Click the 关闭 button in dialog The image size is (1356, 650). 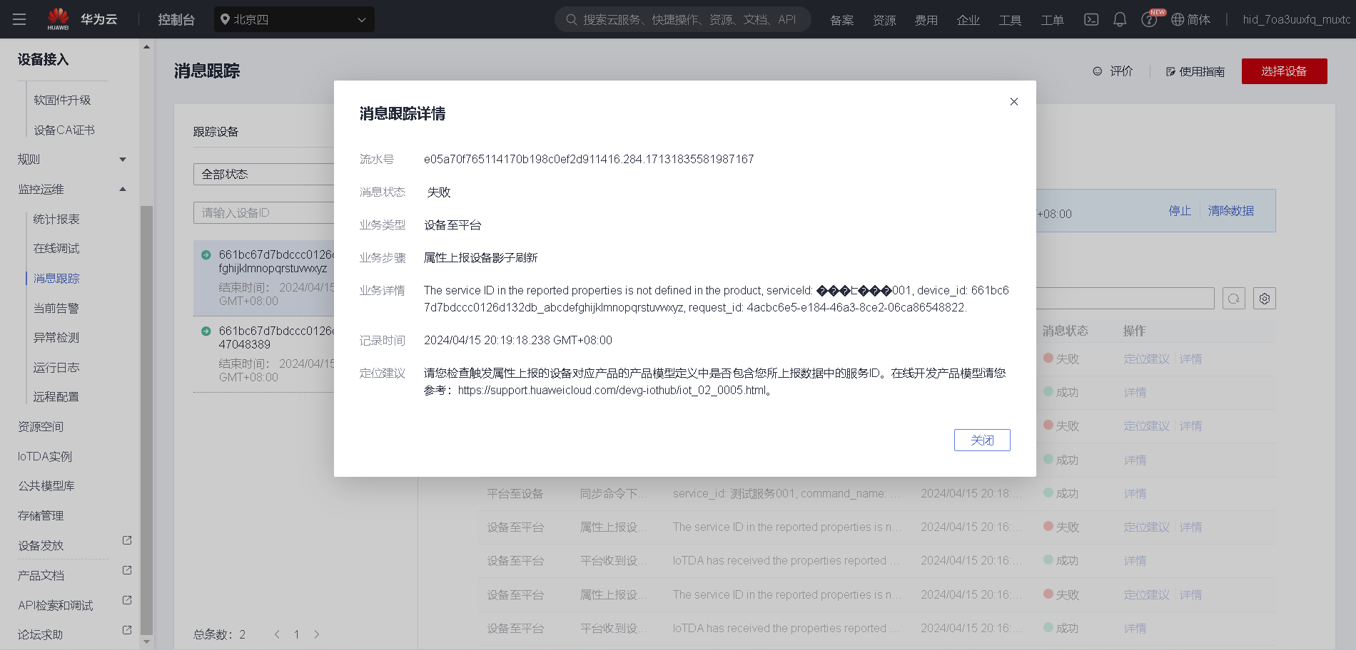coord(982,440)
